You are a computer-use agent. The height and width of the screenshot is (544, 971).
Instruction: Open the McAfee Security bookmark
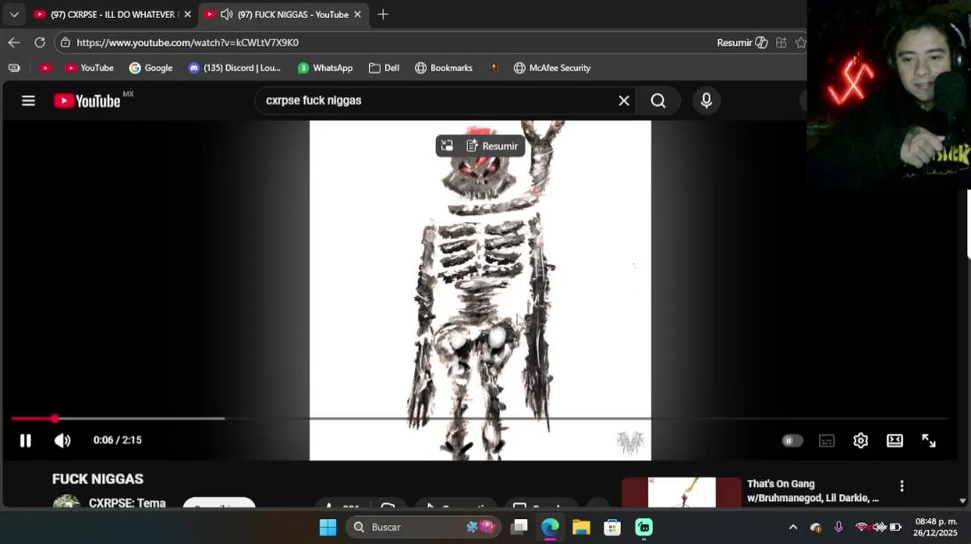click(x=552, y=68)
